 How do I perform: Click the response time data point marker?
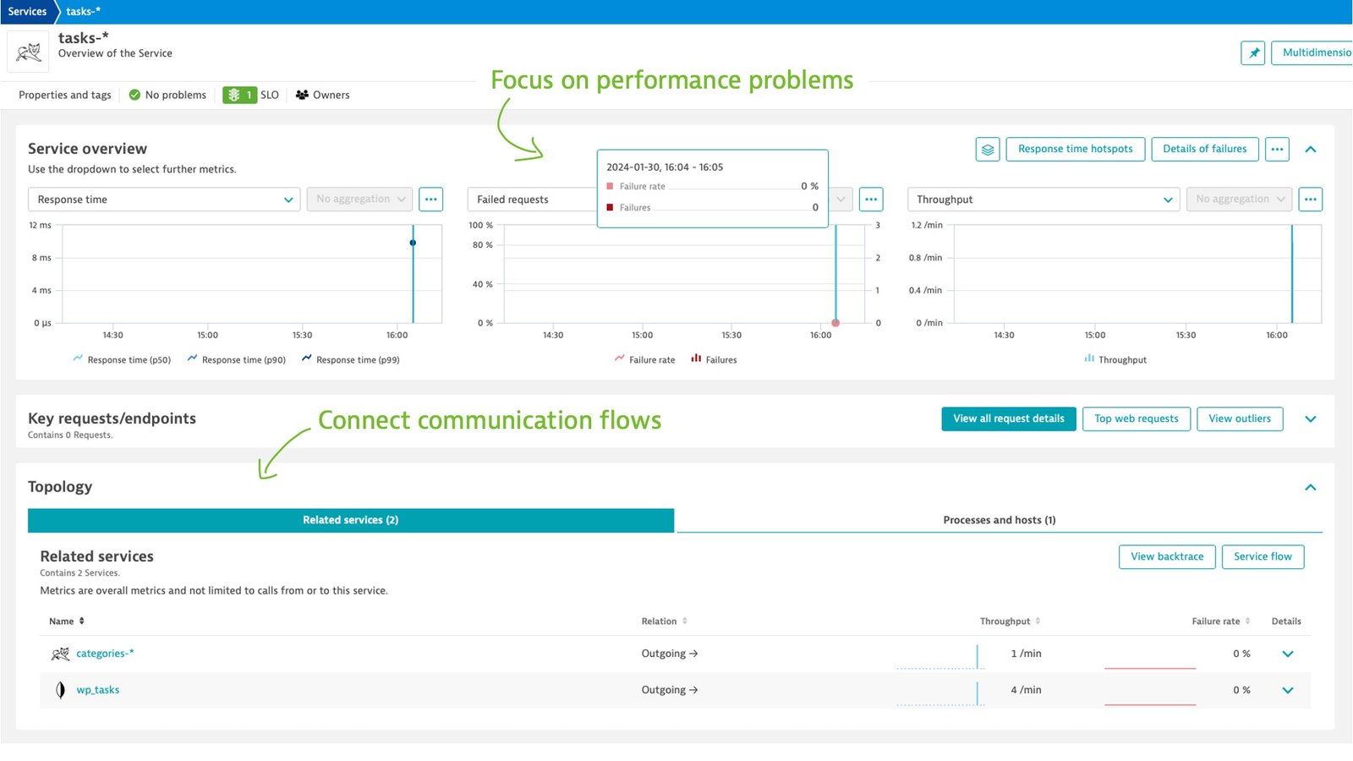coord(413,243)
